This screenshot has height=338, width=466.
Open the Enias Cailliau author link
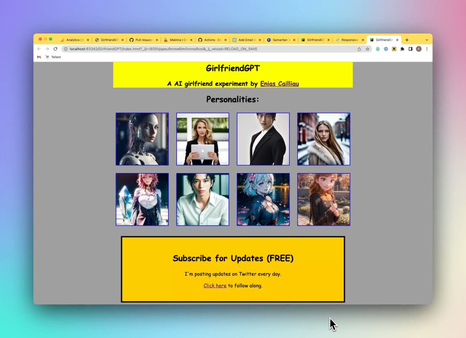(279, 83)
